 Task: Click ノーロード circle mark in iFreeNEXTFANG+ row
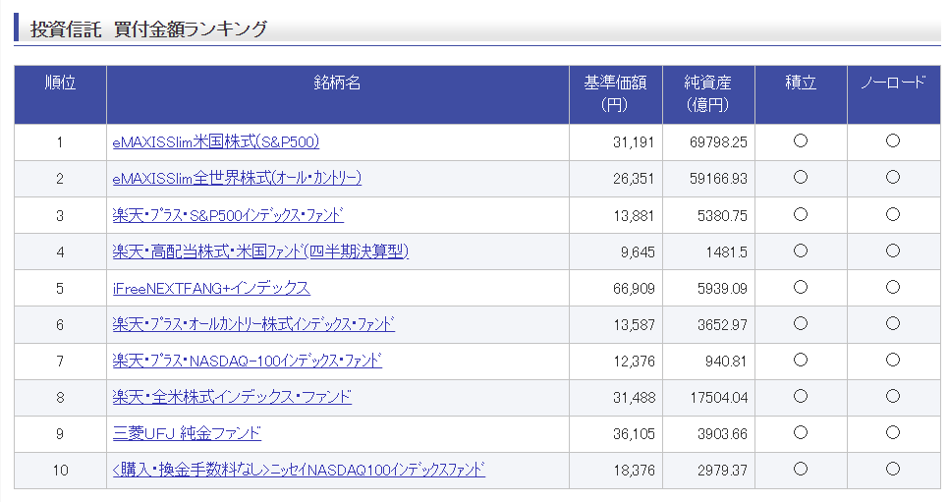(x=893, y=287)
